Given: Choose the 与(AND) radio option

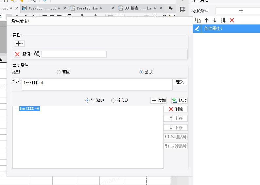Looking at the screenshot, I should (87, 100).
